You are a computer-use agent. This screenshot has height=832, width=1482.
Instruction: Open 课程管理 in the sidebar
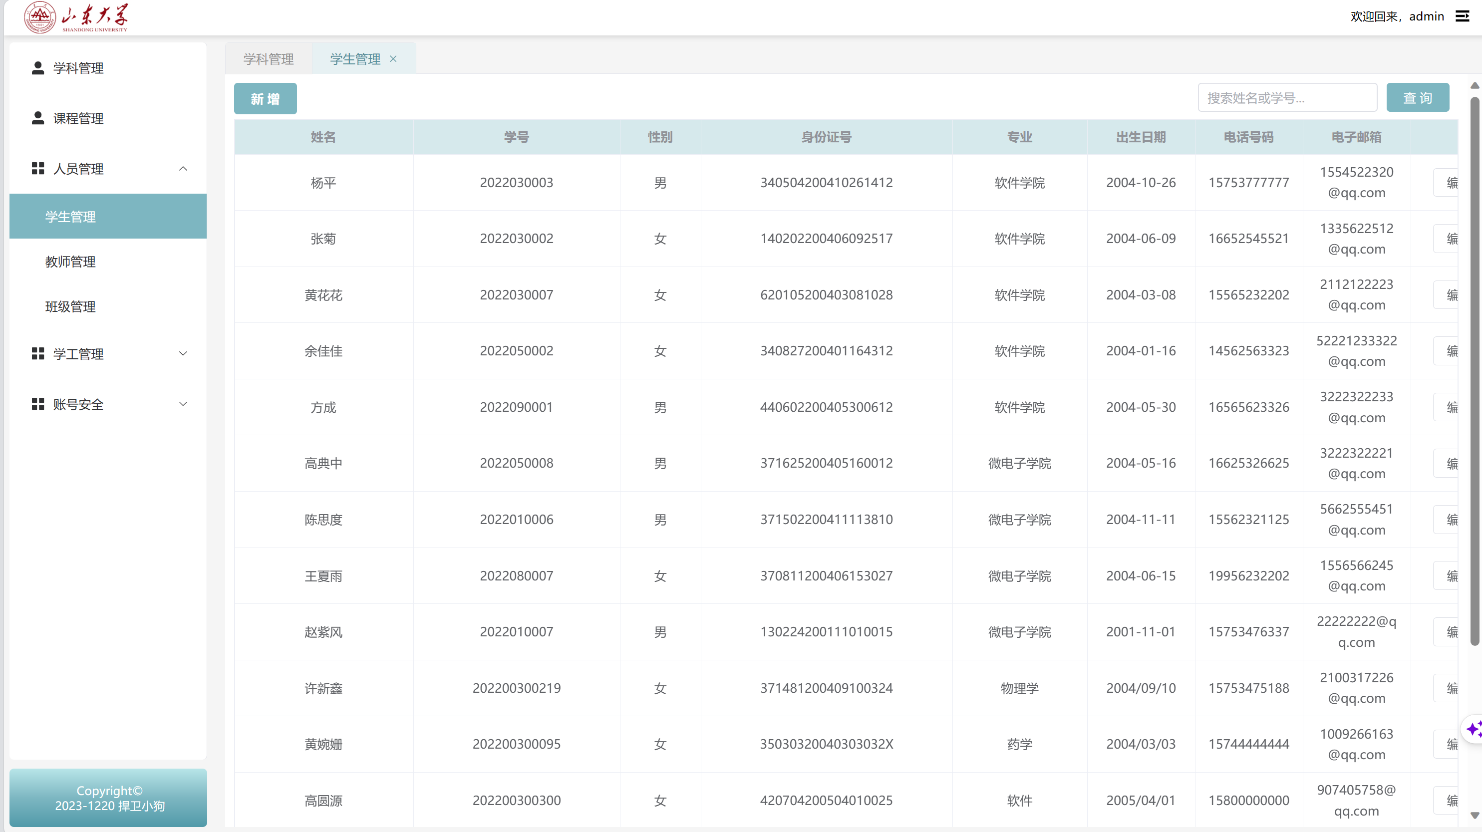tap(108, 118)
